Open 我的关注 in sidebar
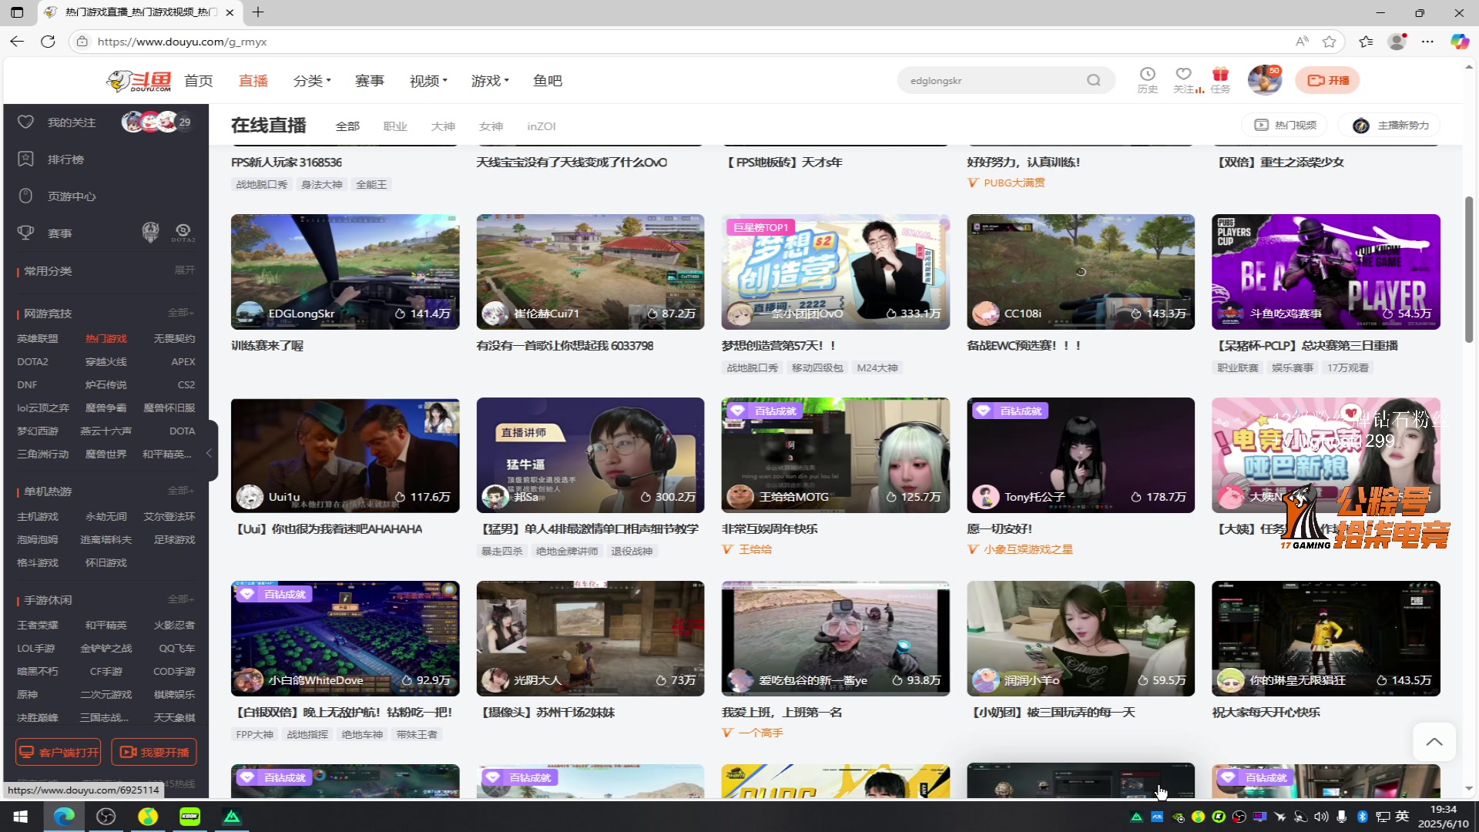Screen dimensions: 1479x832 71,122
